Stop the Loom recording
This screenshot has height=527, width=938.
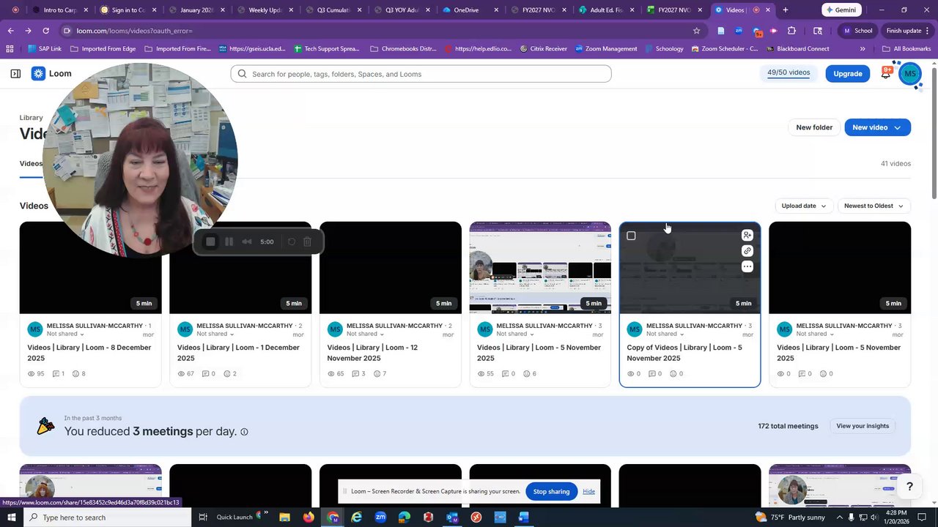pyautogui.click(x=210, y=242)
